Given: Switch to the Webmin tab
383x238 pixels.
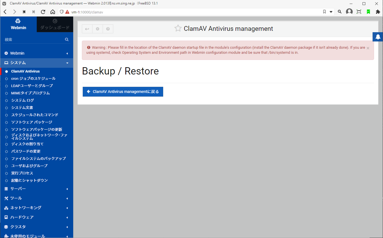Looking at the screenshot, I should click(19, 24).
